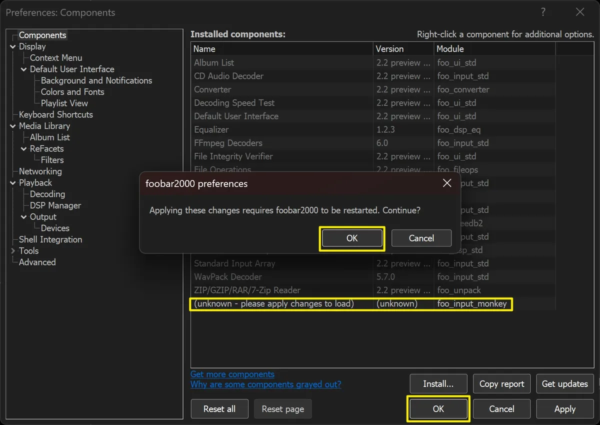Collapse the Display tree node

coord(13,46)
